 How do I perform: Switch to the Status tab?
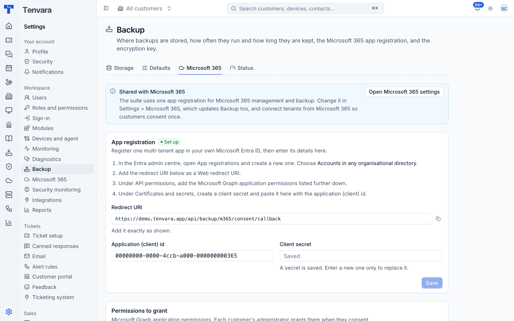tap(241, 68)
